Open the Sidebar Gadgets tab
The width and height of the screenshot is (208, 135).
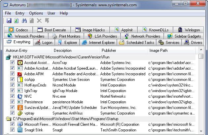[184, 36]
